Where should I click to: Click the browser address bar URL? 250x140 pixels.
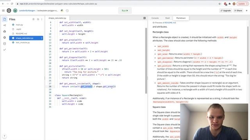click(x=58, y=3)
